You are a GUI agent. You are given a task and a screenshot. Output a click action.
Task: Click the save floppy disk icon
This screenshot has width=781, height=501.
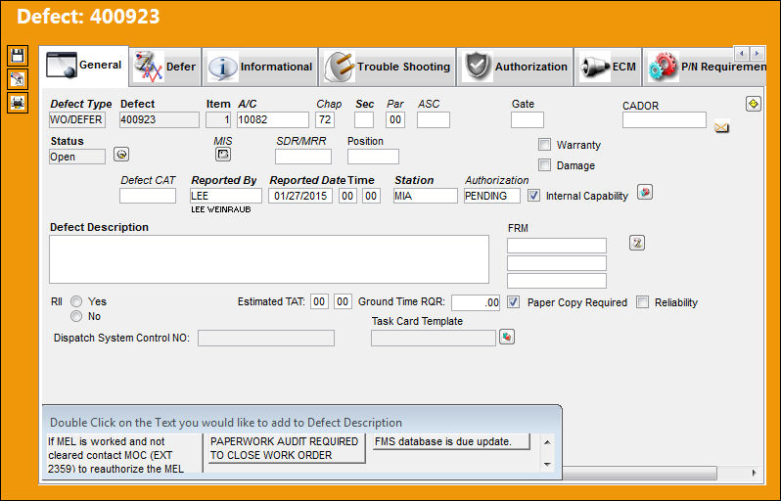18,55
